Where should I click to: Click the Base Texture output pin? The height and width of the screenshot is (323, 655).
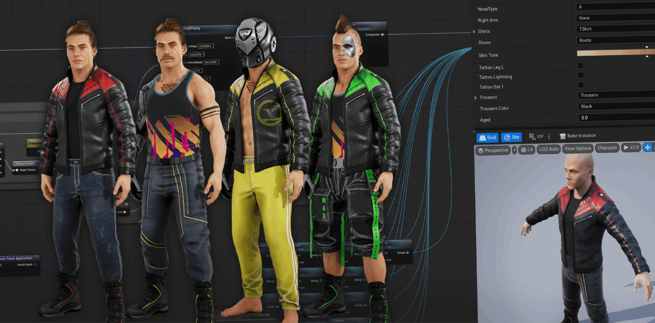click(x=16, y=170)
